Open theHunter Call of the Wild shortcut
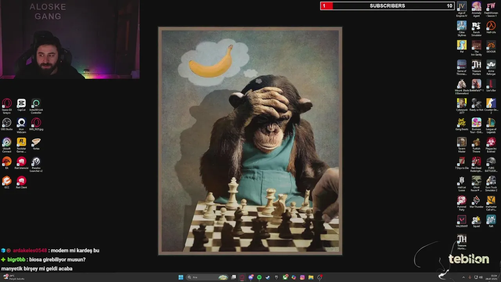 click(x=491, y=203)
